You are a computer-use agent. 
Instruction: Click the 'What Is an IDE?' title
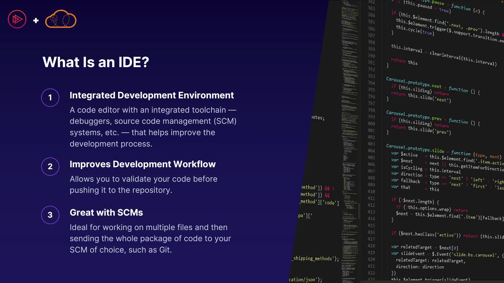click(x=96, y=62)
